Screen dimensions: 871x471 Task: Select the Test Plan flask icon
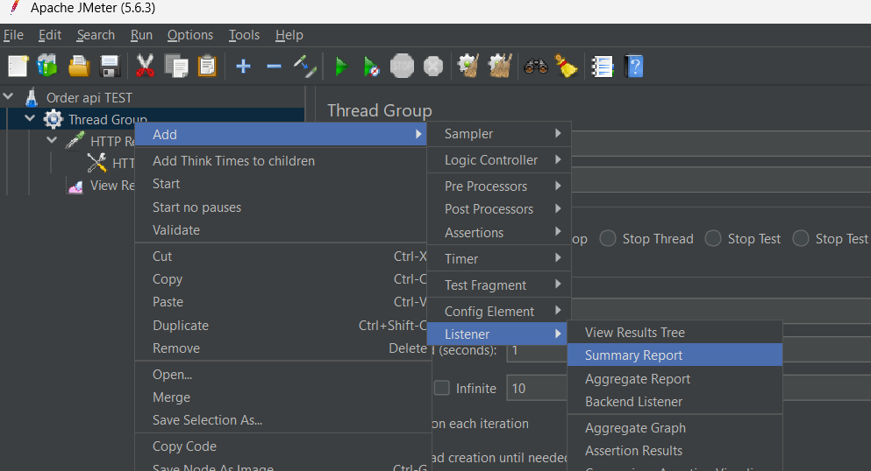31,97
